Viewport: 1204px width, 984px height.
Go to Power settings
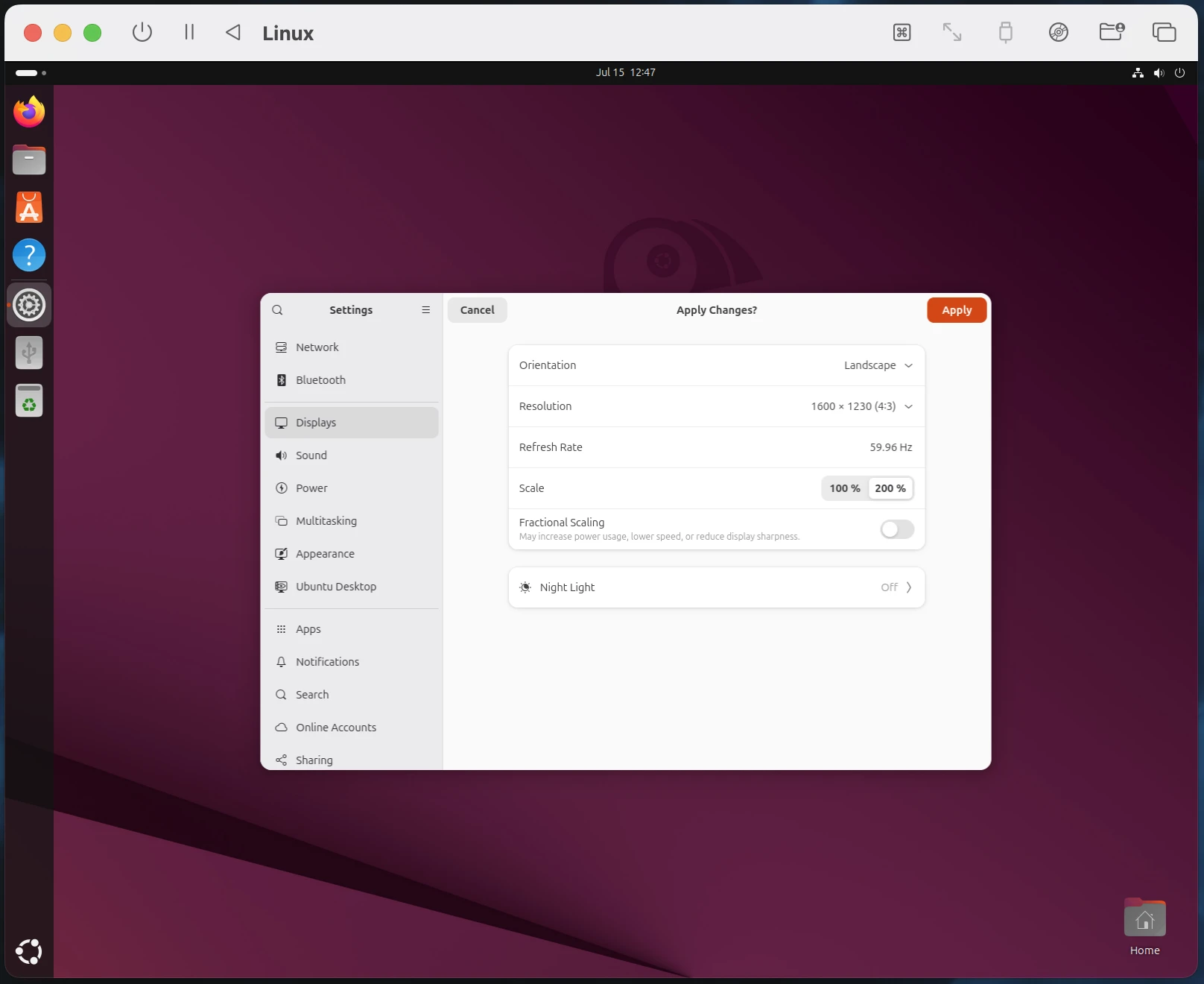tap(352, 488)
